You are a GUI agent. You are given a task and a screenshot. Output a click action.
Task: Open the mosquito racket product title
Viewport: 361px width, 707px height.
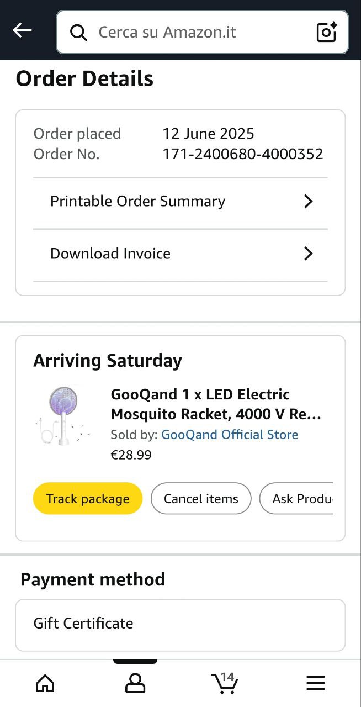216,404
